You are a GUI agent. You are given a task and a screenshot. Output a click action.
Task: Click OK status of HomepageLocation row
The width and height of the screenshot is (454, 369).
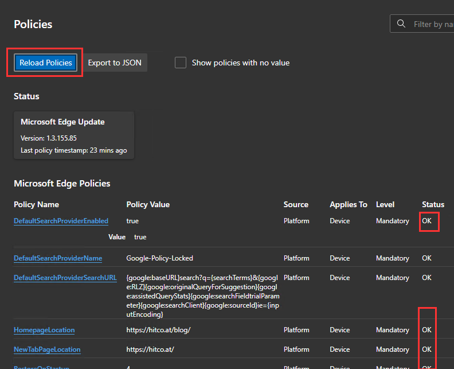[426, 330]
